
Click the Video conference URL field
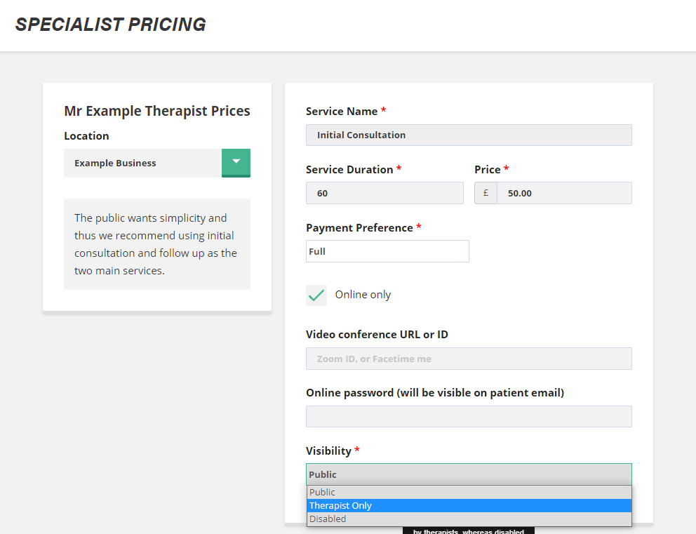click(x=469, y=359)
